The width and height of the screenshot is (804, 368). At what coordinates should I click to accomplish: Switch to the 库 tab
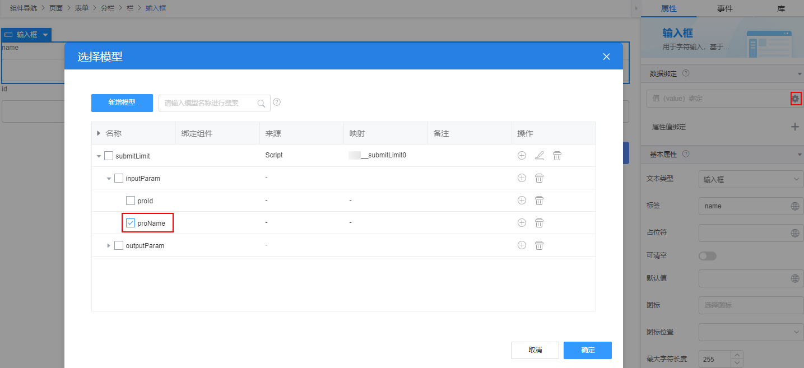click(780, 8)
